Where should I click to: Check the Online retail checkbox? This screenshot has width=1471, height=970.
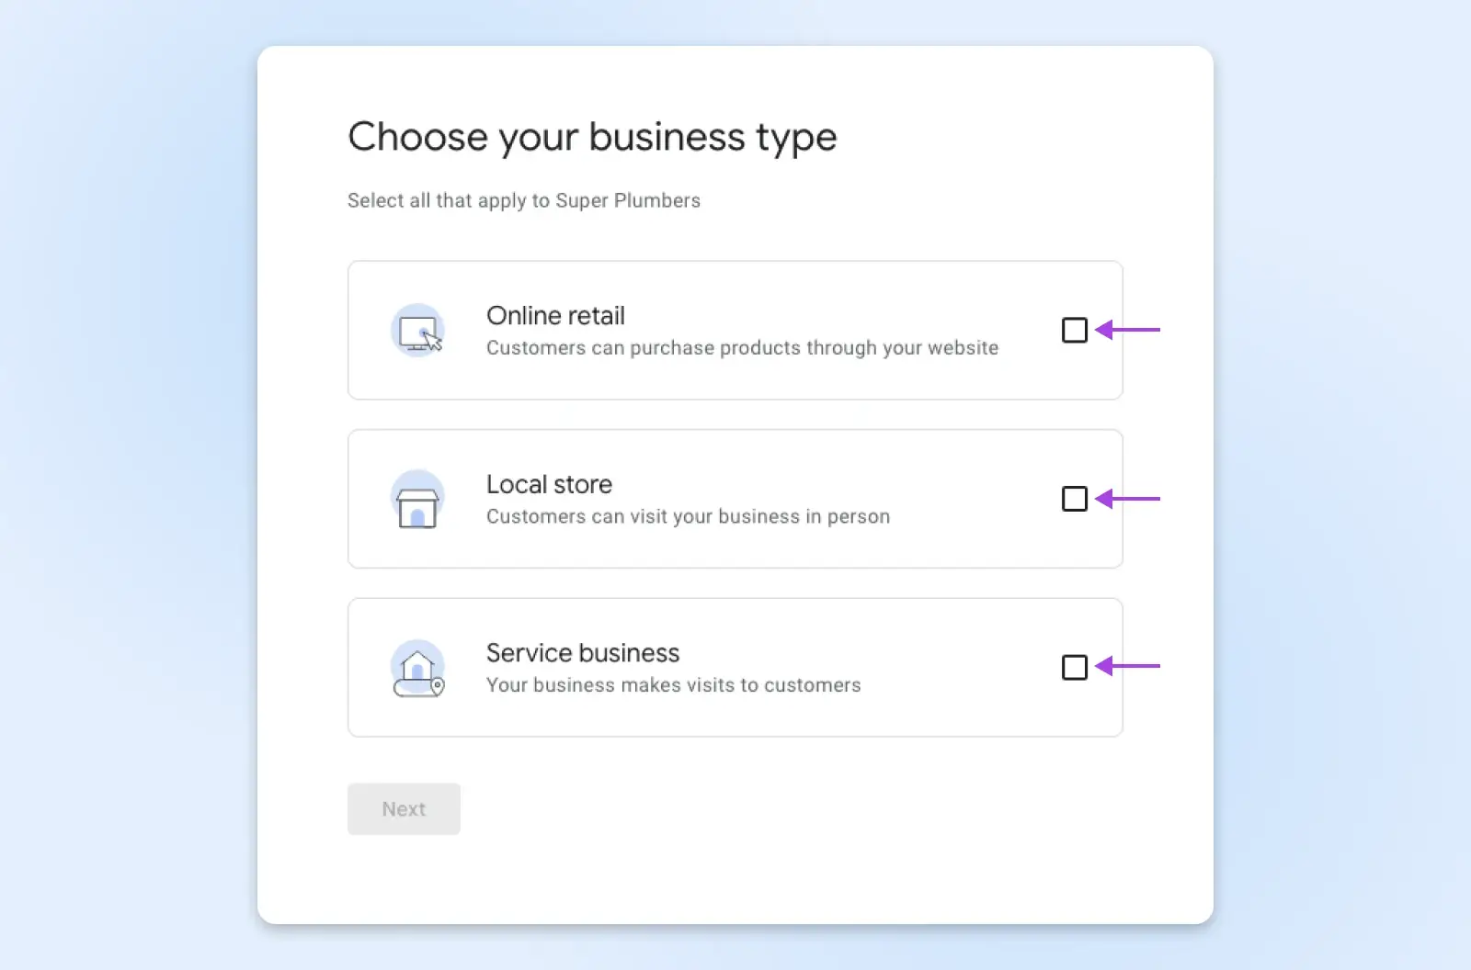[1074, 330]
